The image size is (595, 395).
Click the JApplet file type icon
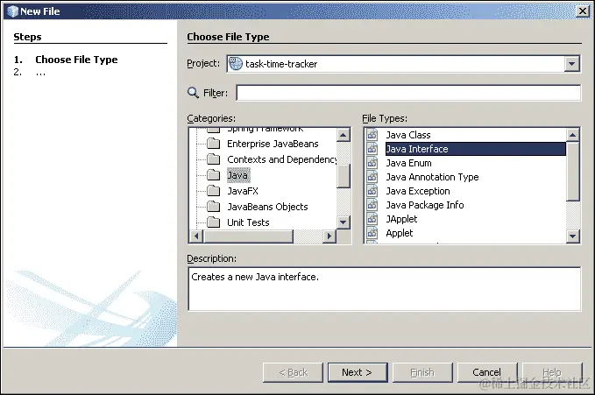(x=372, y=219)
